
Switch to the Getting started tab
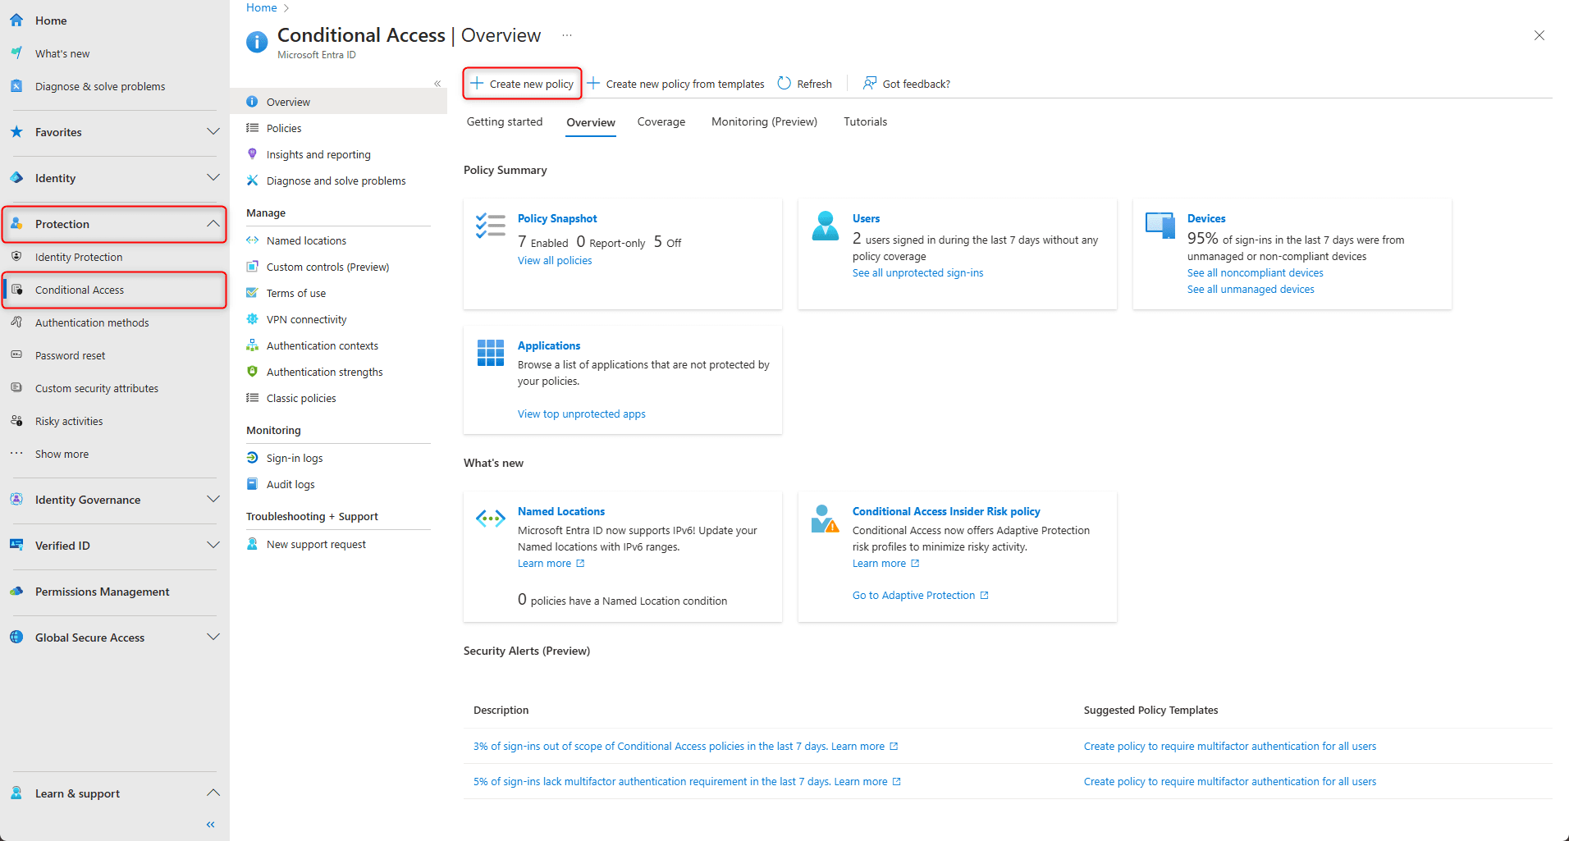505,121
